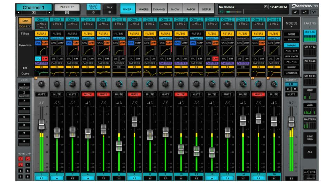Toggle headphone cue on channel 6

(119, 178)
